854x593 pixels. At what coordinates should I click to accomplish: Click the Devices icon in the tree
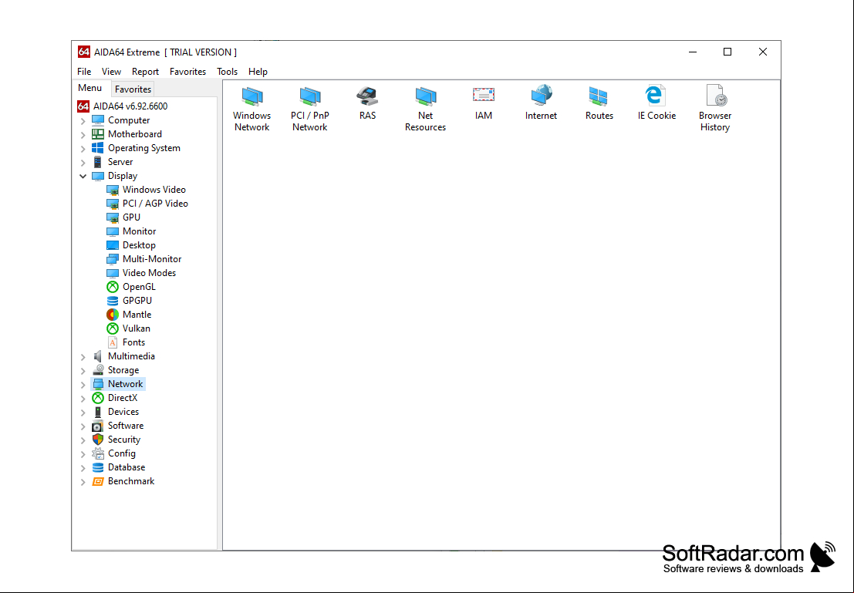98,412
